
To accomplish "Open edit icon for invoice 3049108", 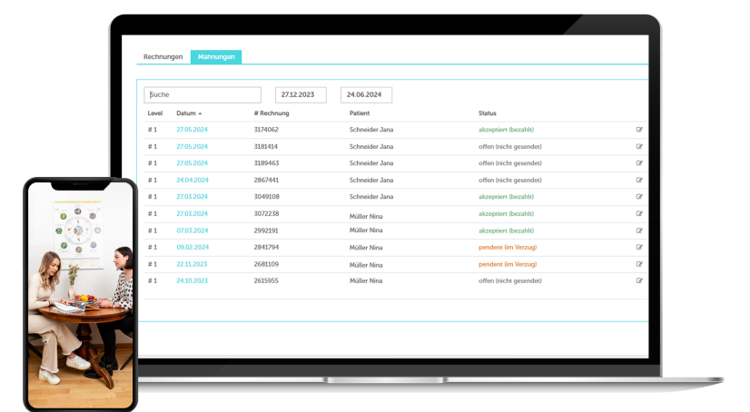I will pos(639,197).
